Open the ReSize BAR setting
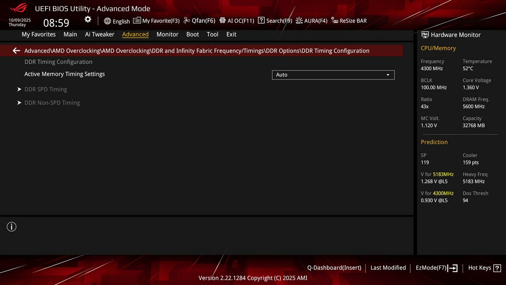506x285 pixels. tap(349, 21)
